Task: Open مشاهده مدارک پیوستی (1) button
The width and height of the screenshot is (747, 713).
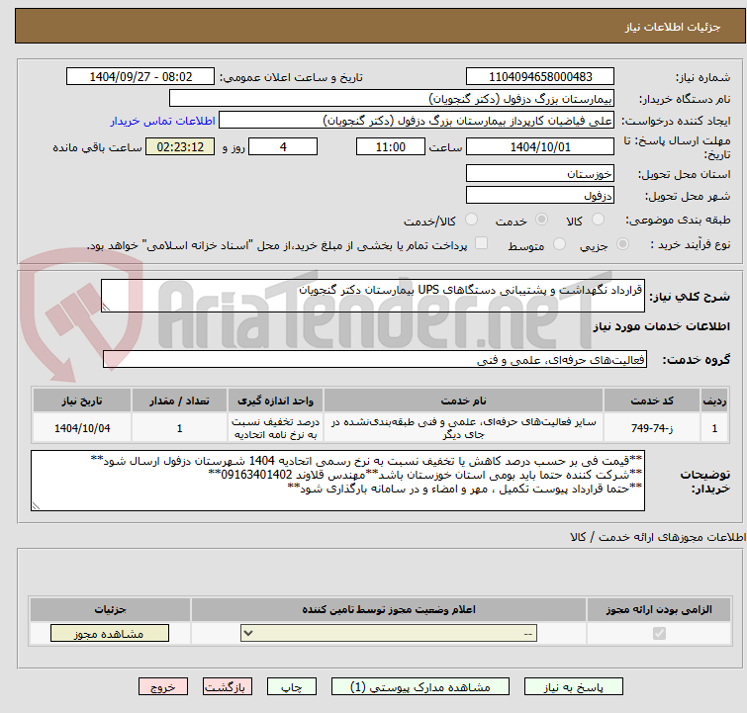Action: [420, 687]
